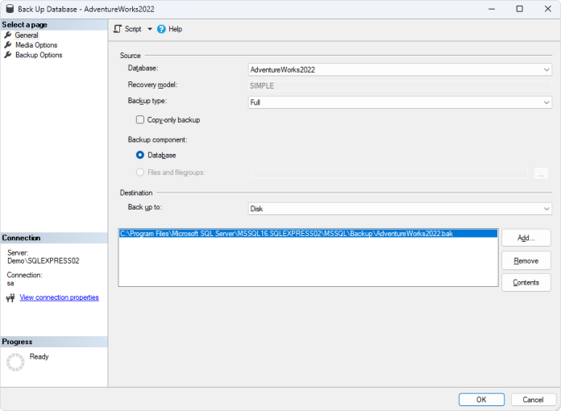This screenshot has height=411, width=561.
Task: Click the connection properties icon
Action: [x=10, y=297]
